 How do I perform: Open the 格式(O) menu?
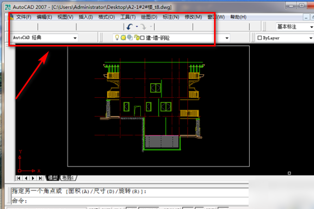point(107,17)
